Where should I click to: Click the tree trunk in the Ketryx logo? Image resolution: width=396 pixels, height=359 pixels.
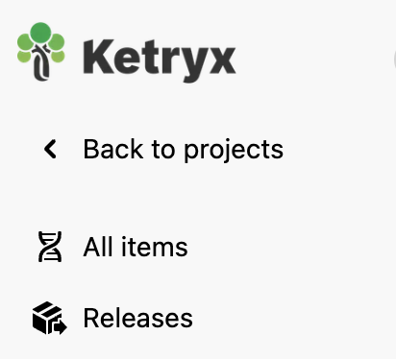point(42,63)
